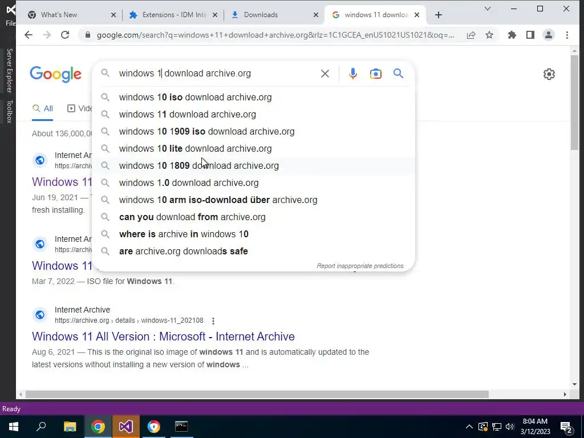Image resolution: width=584 pixels, height=438 pixels.
Task: Click the volume speaker tray icon
Action: 510,427
